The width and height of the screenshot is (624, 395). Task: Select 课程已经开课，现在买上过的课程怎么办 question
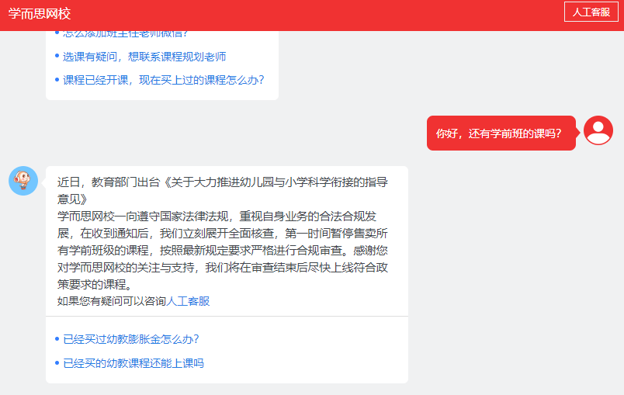pyautogui.click(x=163, y=80)
